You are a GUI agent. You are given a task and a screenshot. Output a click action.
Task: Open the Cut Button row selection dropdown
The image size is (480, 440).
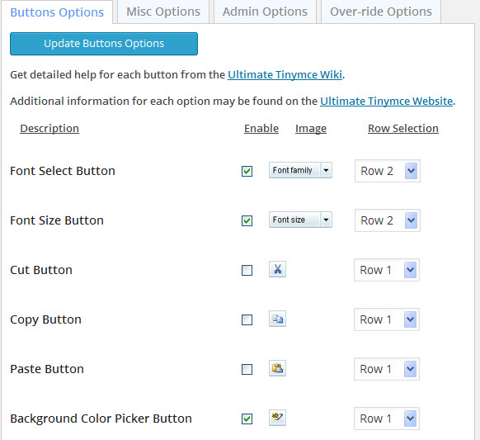(x=387, y=270)
